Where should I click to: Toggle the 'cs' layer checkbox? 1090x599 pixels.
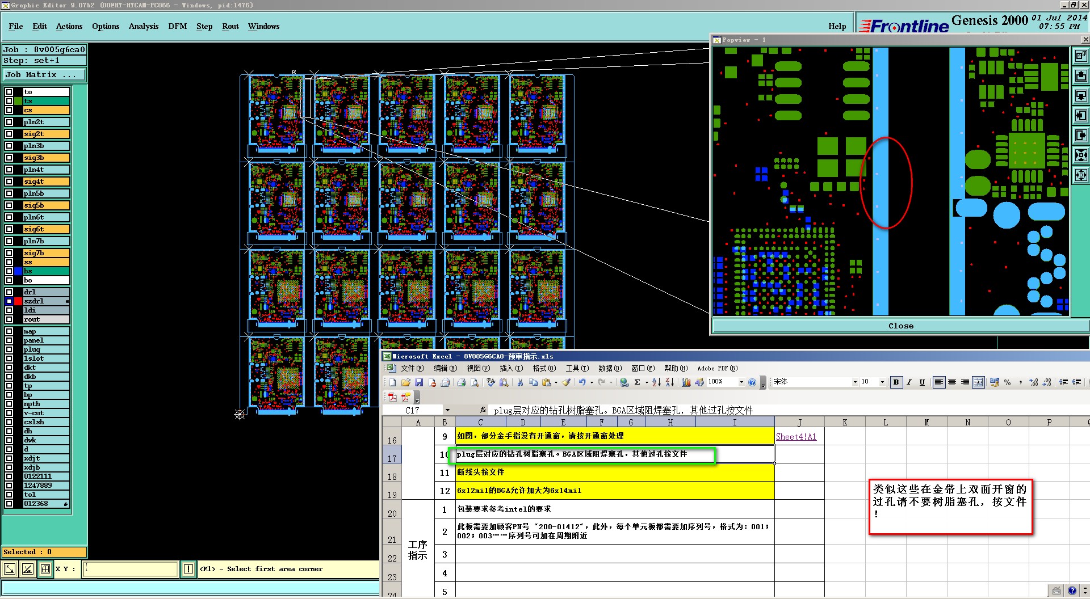[x=9, y=110]
